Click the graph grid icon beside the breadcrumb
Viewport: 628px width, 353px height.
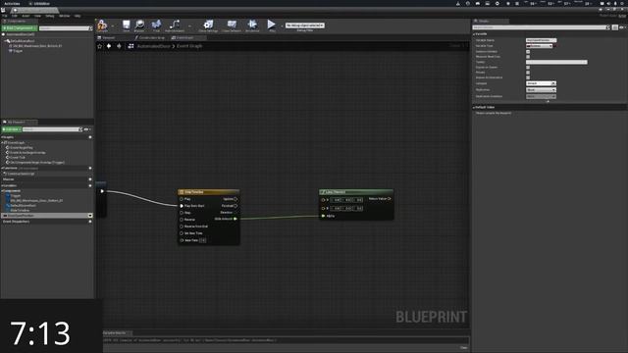(131, 46)
